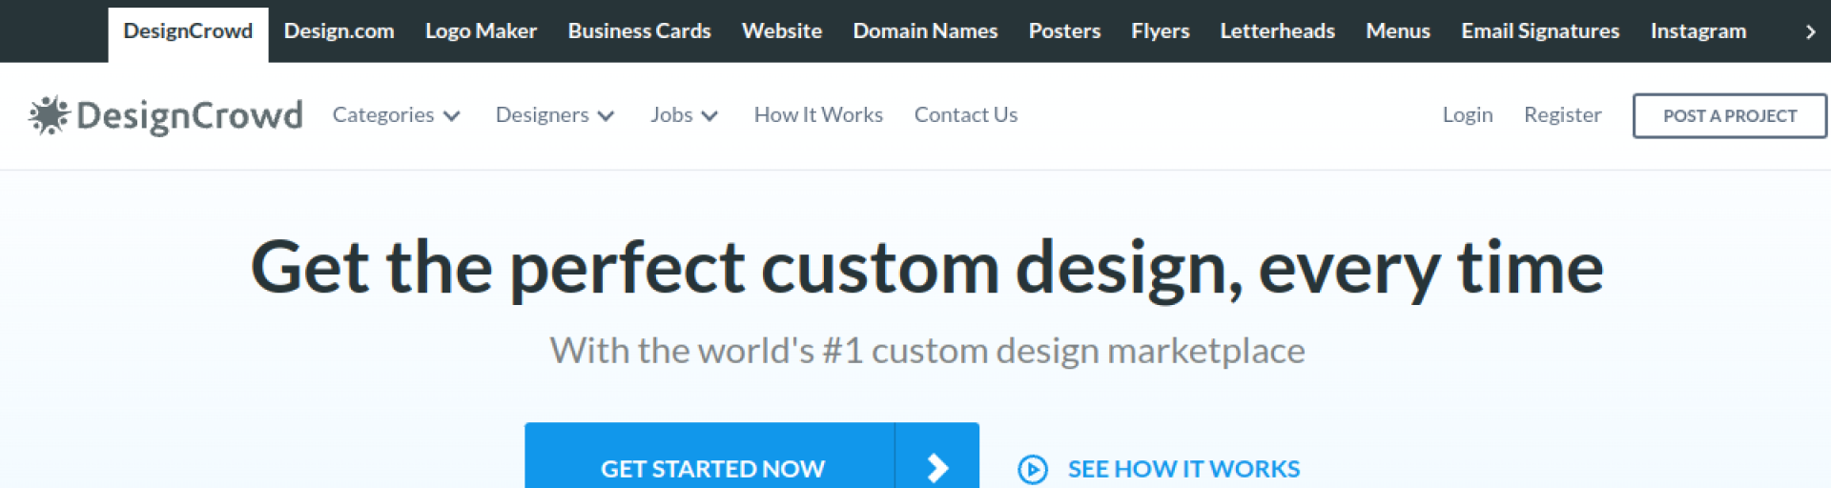The width and height of the screenshot is (1831, 488).
Task: Open the Contact Us link
Action: pyautogui.click(x=965, y=115)
